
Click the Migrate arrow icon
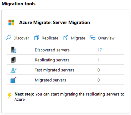coord(66,38)
